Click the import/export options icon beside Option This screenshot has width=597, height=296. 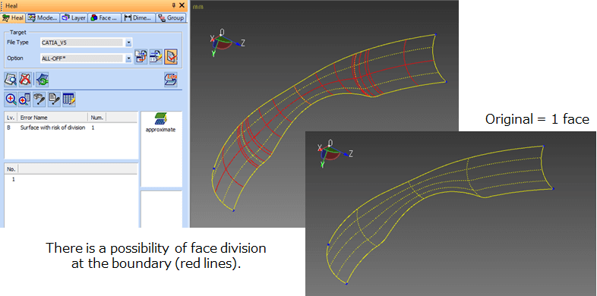[x=141, y=57]
